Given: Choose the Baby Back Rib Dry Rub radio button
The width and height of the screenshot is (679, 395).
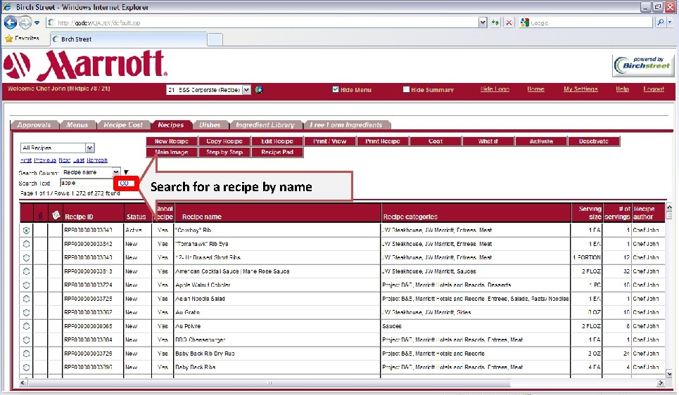Looking at the screenshot, I should click(27, 354).
